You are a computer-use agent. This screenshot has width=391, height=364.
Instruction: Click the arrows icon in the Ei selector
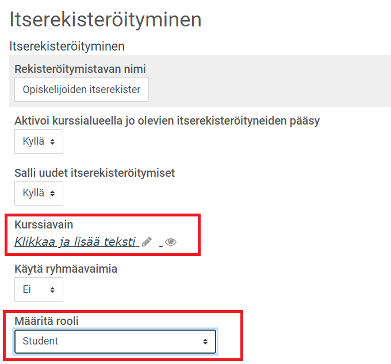point(52,290)
